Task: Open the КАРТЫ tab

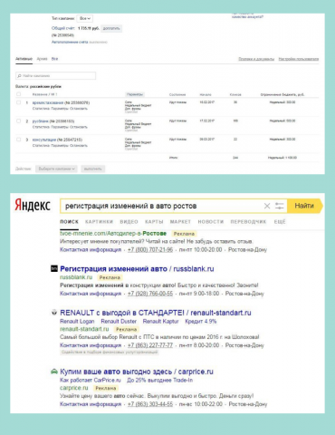Action: tap(154, 222)
